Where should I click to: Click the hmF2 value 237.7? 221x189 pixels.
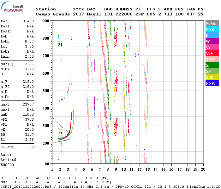click(x=28, y=104)
